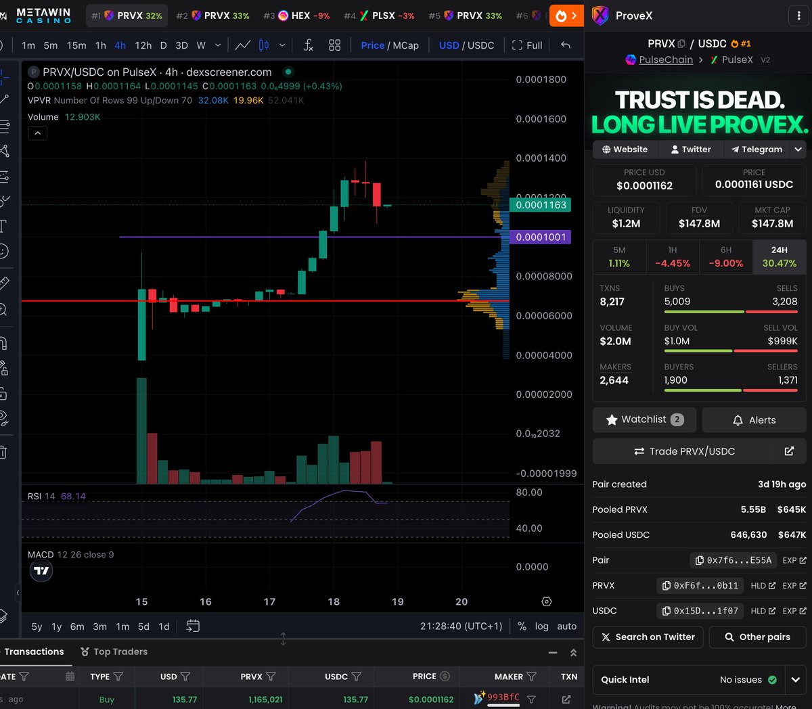Click the fire trending button

pyautogui.click(x=566, y=16)
